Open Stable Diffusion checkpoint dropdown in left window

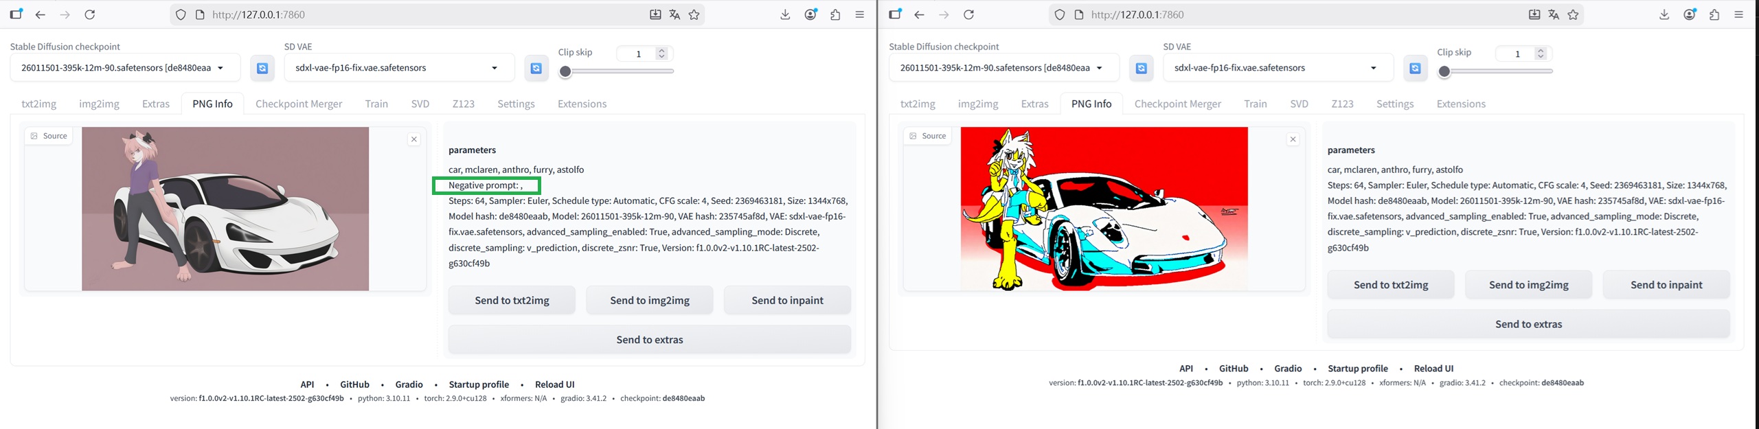pyautogui.click(x=125, y=68)
